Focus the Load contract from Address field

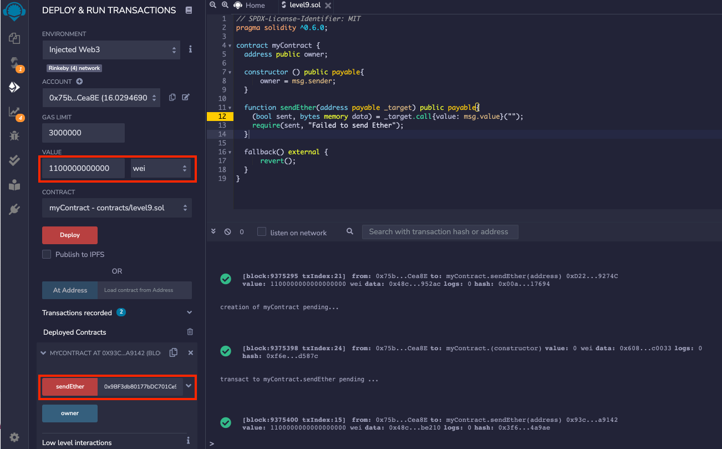tap(145, 290)
